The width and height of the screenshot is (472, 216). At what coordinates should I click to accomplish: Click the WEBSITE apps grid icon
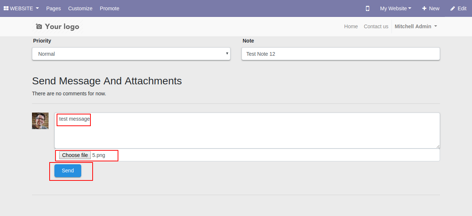(6, 8)
